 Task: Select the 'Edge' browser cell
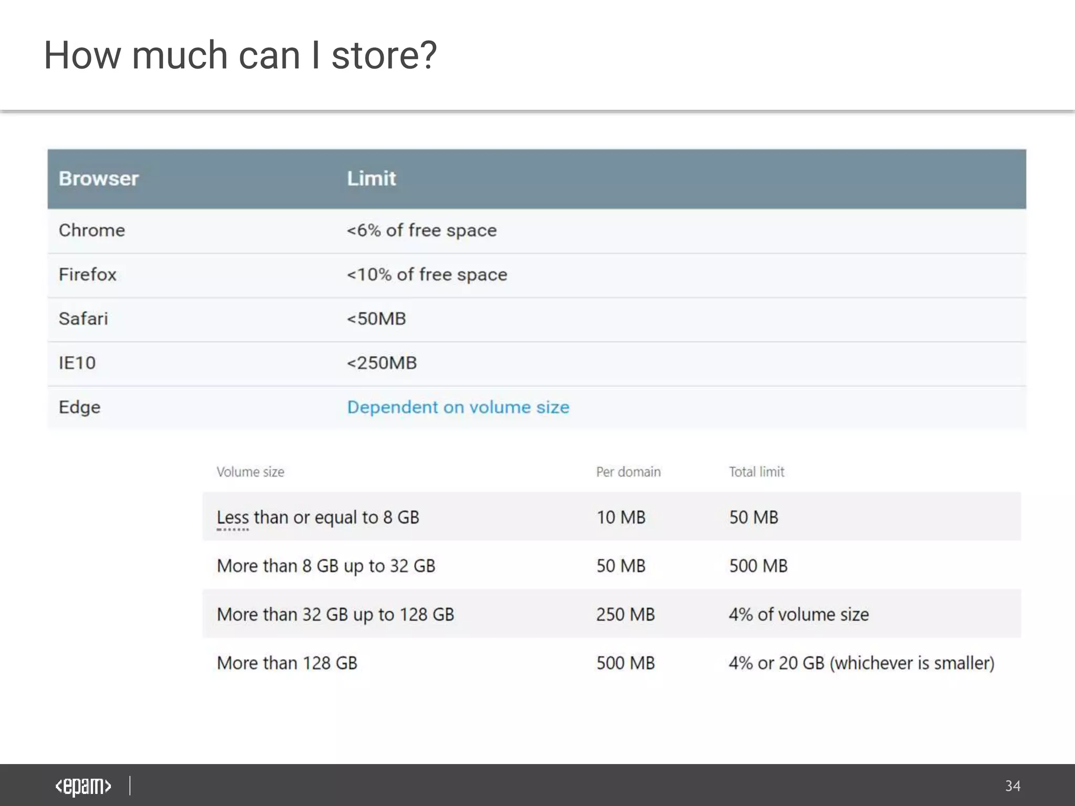[x=80, y=407]
